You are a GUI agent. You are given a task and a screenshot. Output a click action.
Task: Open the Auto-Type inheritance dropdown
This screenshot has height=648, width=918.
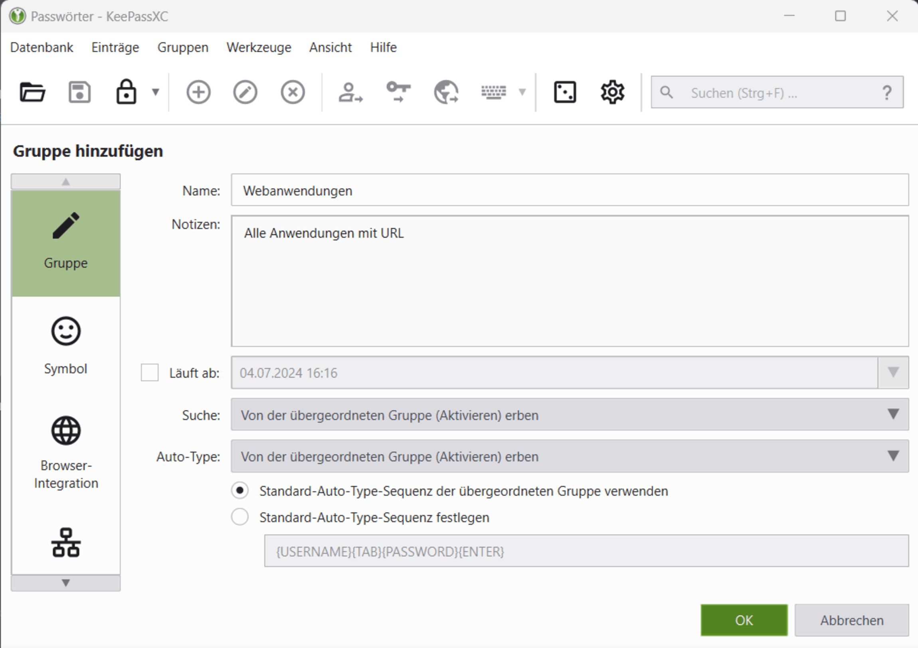pos(570,456)
